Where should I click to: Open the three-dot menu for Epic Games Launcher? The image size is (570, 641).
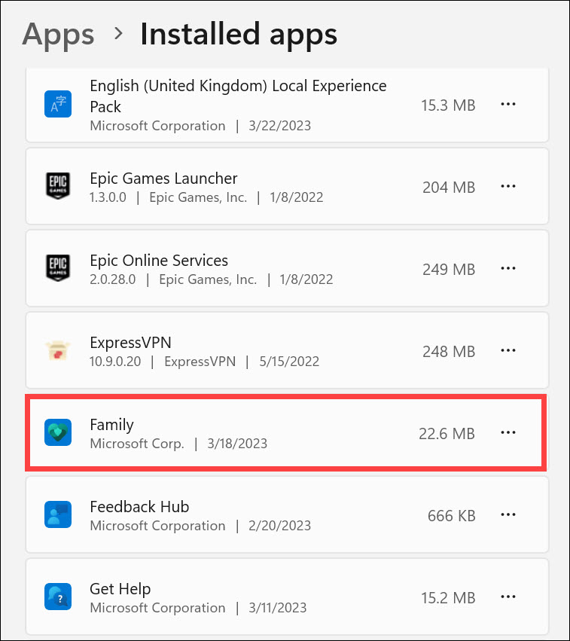click(x=508, y=186)
